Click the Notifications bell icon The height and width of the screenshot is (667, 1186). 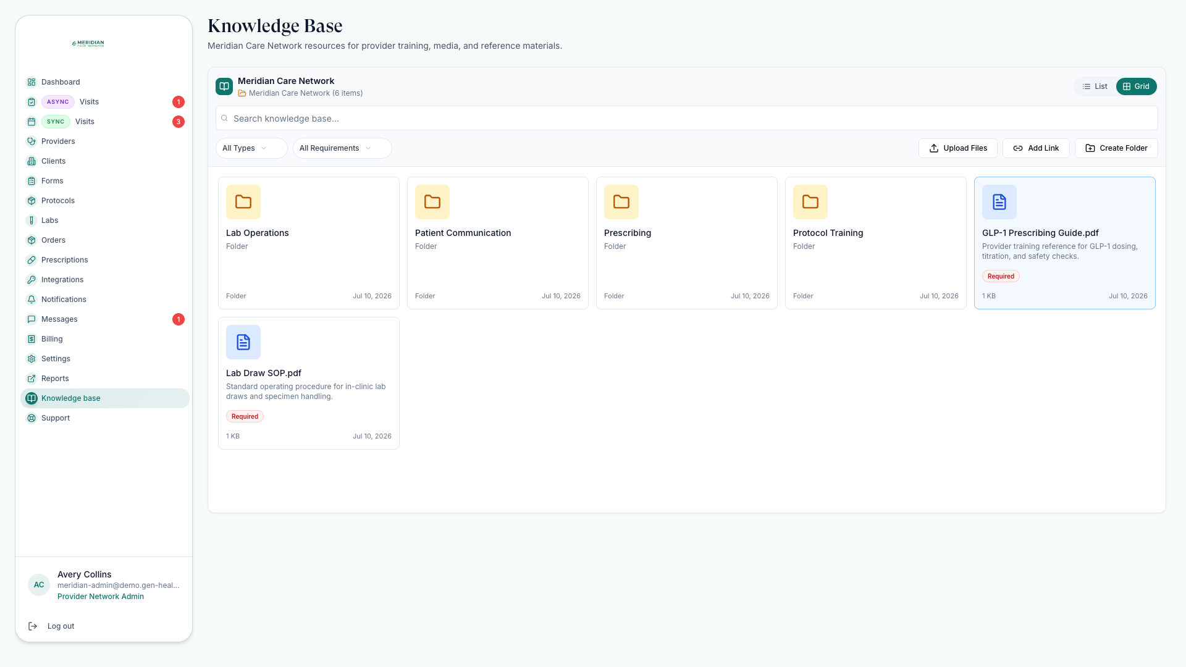click(x=32, y=300)
